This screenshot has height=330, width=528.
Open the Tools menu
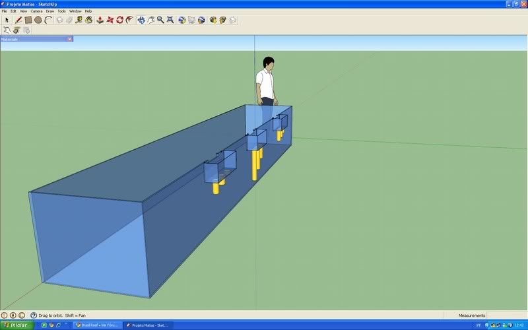(61, 11)
